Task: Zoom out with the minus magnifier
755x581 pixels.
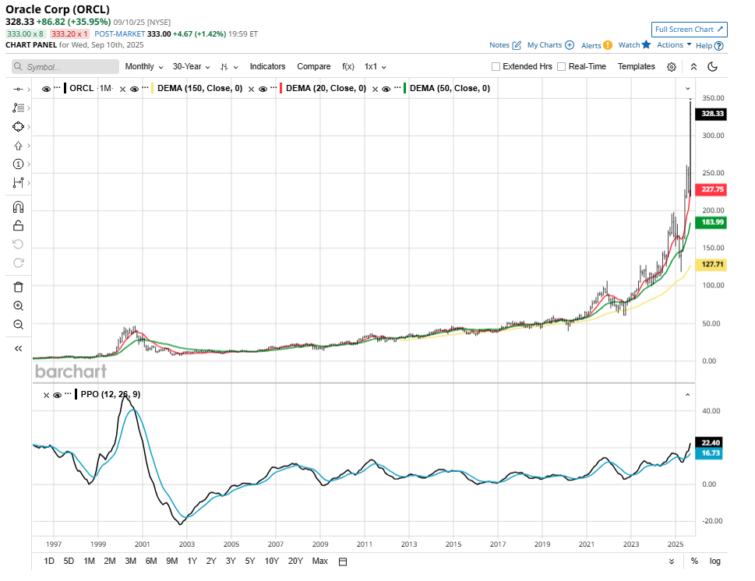Action: 18,325
